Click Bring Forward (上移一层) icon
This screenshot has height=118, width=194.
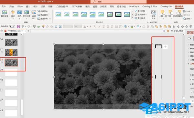point(163,12)
